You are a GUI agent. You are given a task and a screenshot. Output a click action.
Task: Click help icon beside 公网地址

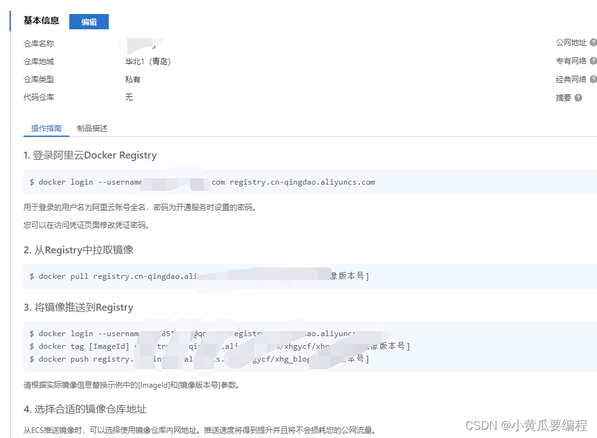coord(593,42)
